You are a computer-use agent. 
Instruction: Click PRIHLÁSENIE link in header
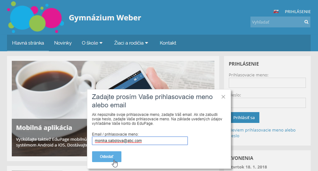coord(298,11)
